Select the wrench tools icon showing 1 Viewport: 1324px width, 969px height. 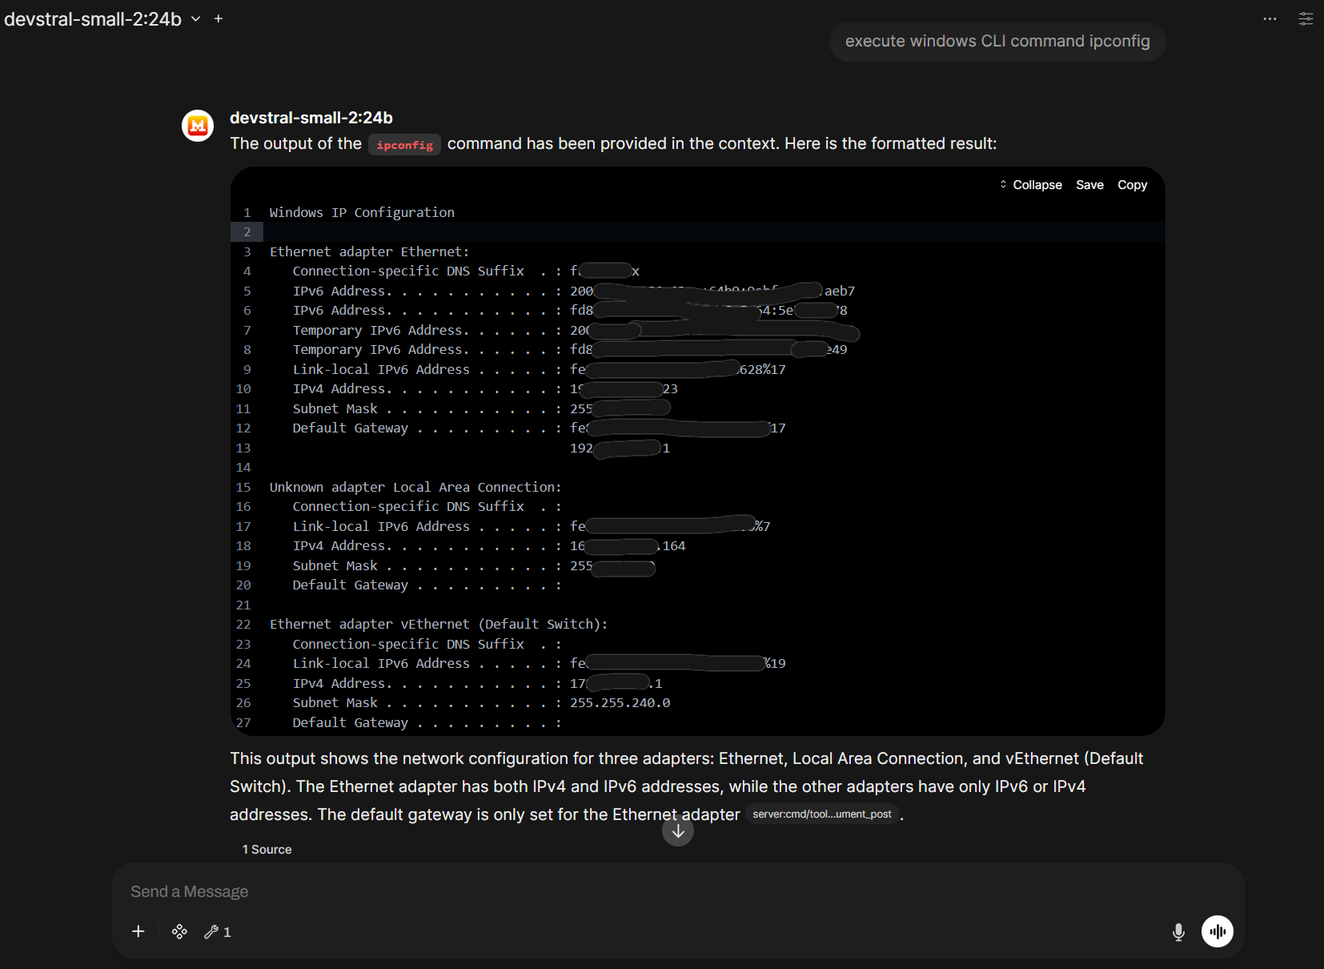point(217,931)
